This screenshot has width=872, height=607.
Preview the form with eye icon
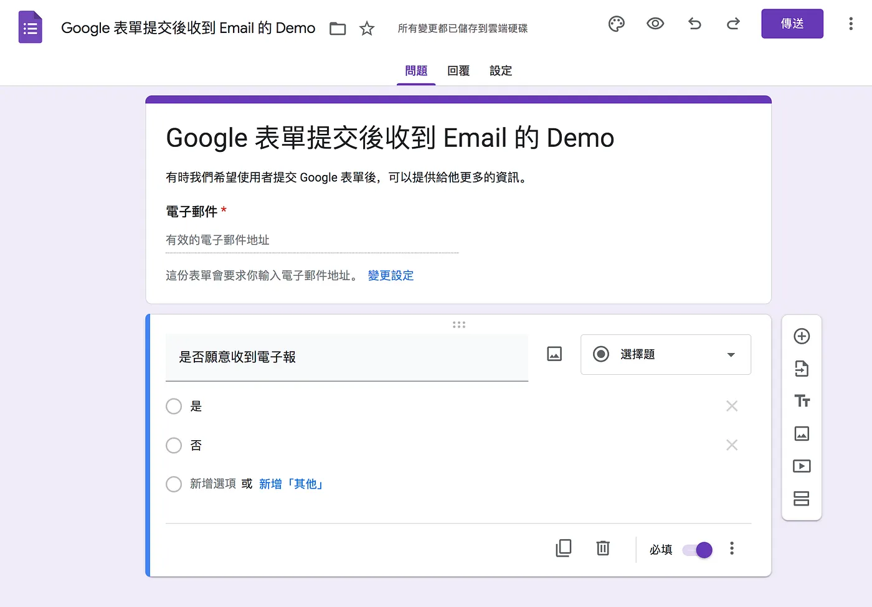click(655, 24)
